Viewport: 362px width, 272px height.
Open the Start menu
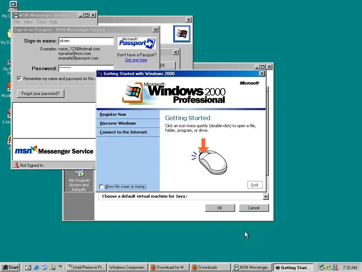pyautogui.click(x=10, y=267)
